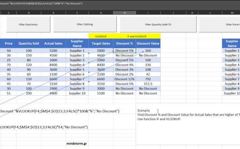Select Price cell 51
Image resolution: width=240 pixels, height=149 pixels.
tap(9, 93)
